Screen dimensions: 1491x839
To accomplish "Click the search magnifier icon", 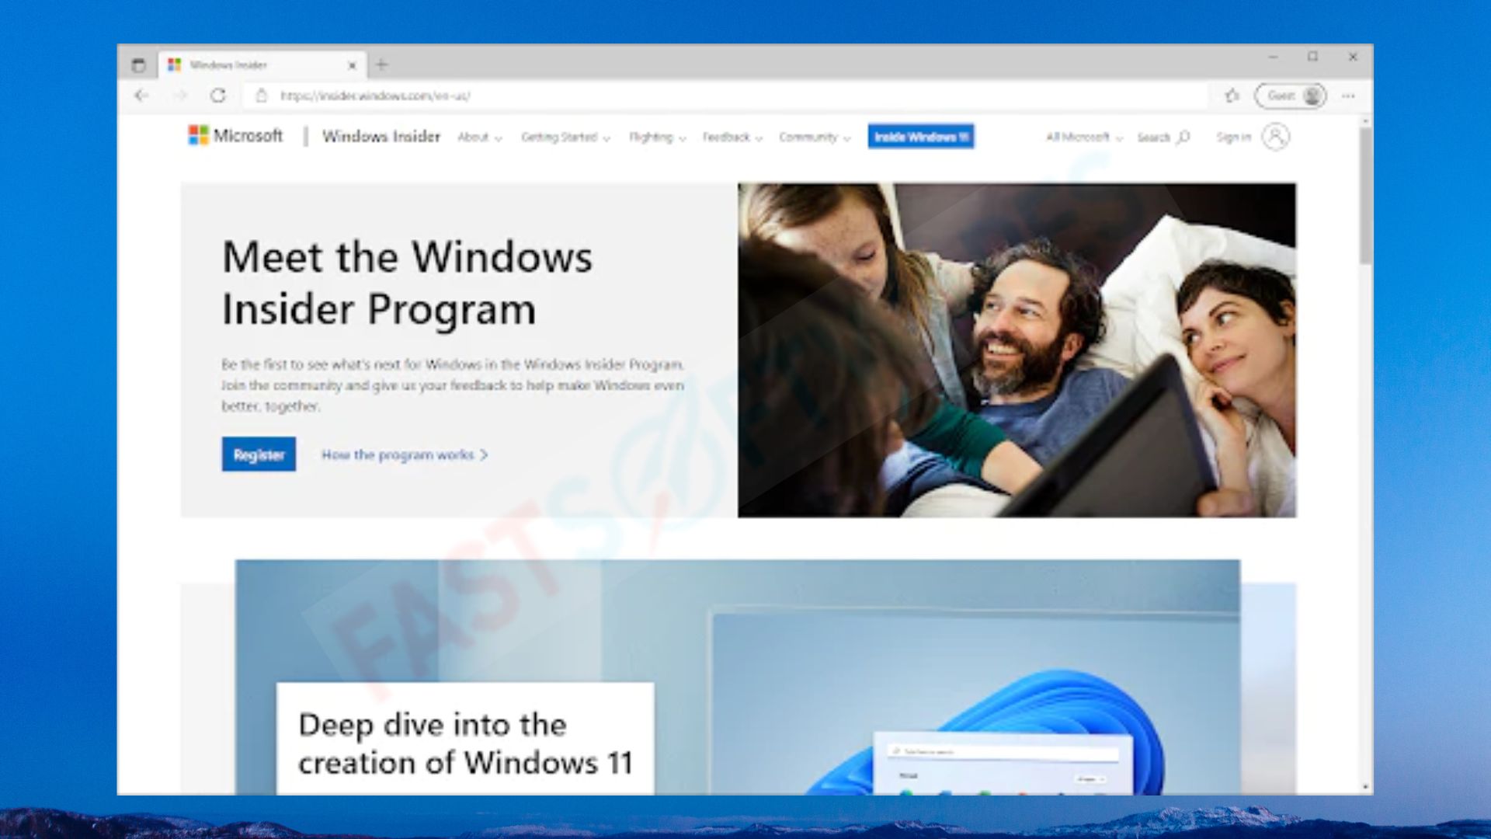I will pyautogui.click(x=1183, y=137).
